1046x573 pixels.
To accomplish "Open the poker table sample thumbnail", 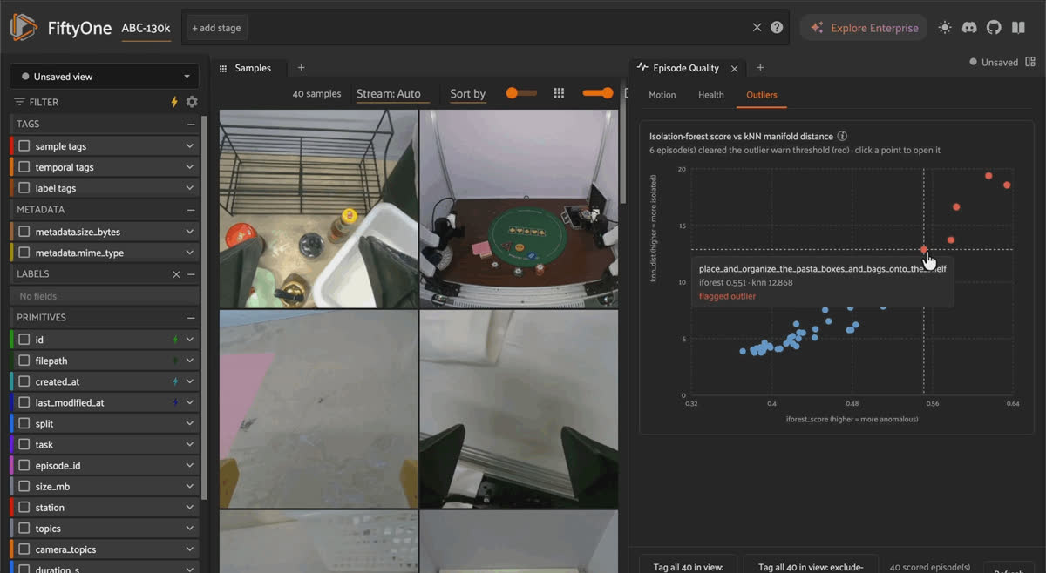I will click(519, 209).
